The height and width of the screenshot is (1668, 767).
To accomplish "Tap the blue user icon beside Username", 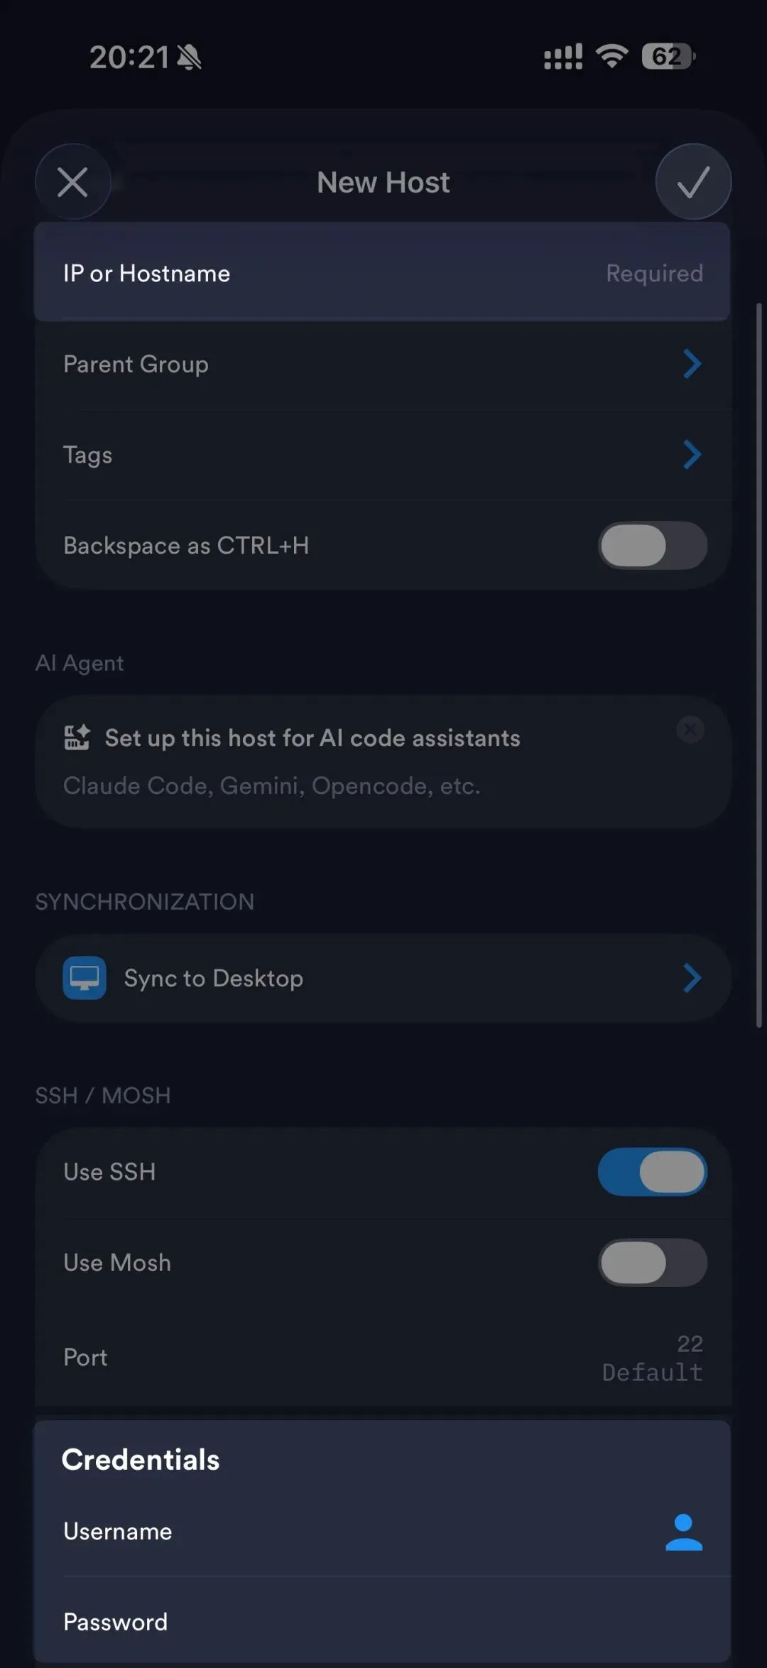I will [683, 1532].
